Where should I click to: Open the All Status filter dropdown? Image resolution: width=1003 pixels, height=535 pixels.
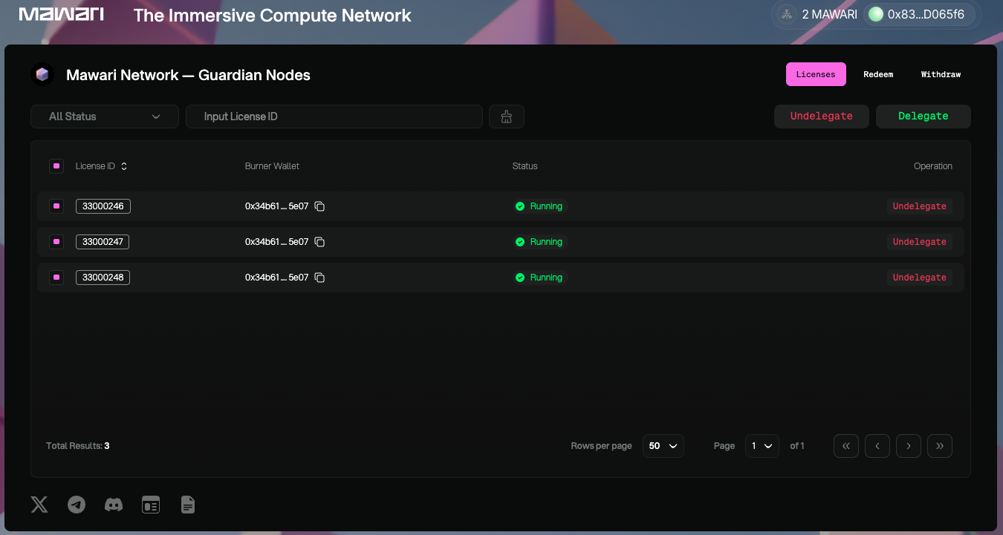tap(105, 116)
